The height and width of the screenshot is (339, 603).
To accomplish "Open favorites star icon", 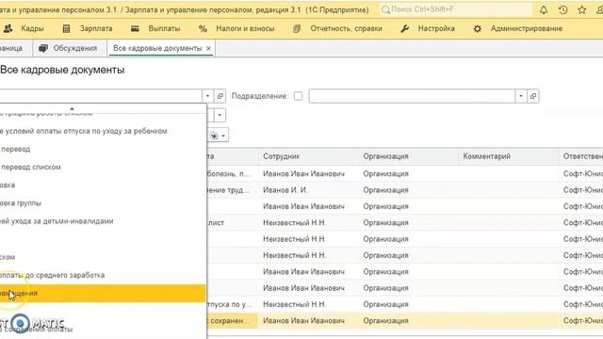I will coord(582,10).
